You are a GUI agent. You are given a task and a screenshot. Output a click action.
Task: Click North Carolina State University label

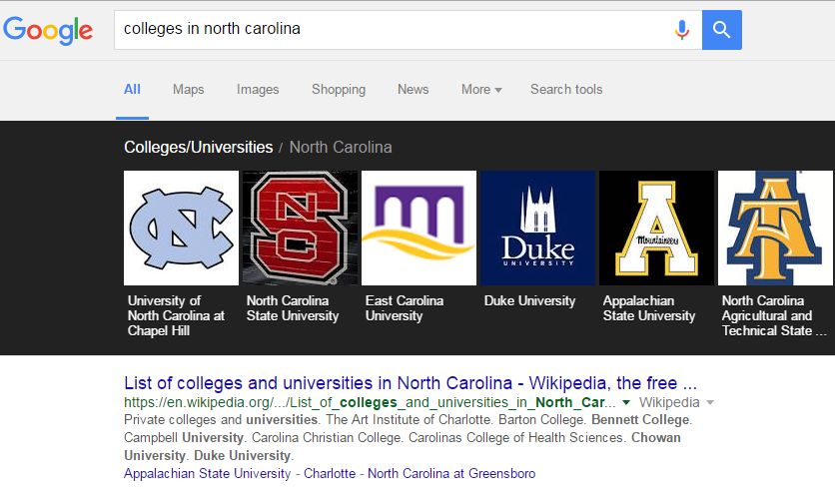tap(293, 308)
